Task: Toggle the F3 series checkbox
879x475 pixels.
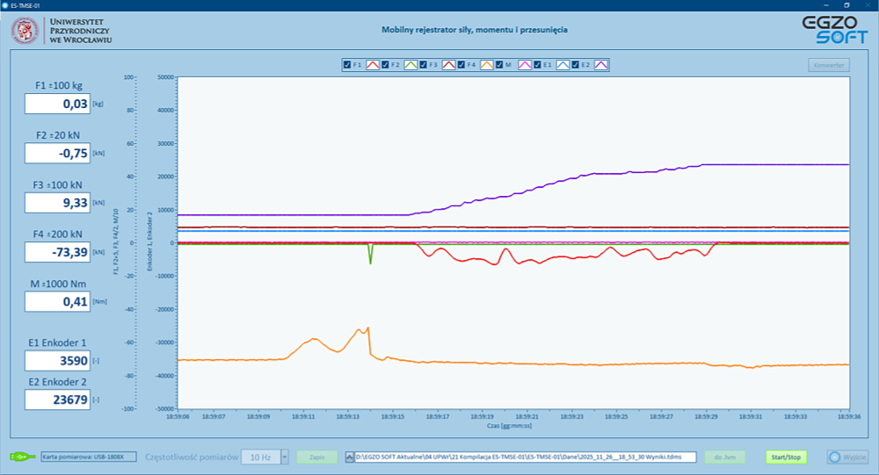Action: tap(424, 65)
